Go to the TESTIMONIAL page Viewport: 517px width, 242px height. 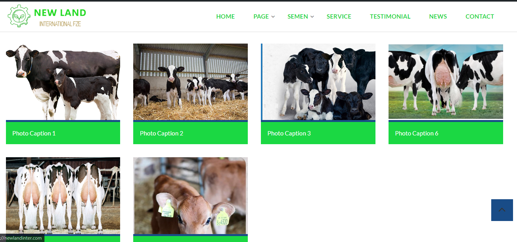[x=390, y=17]
